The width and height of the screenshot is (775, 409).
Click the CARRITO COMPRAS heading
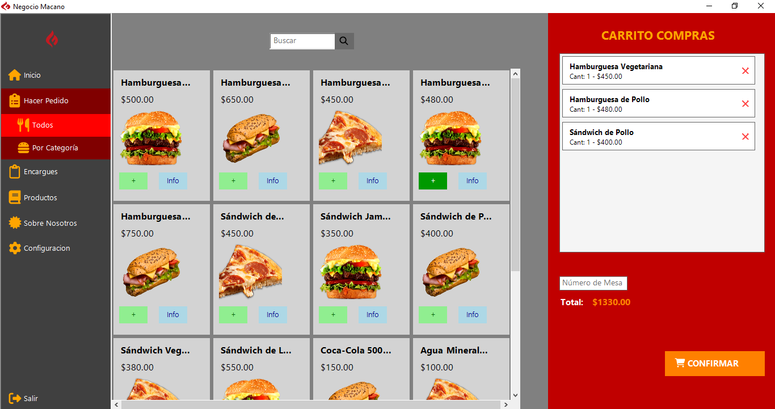658,36
